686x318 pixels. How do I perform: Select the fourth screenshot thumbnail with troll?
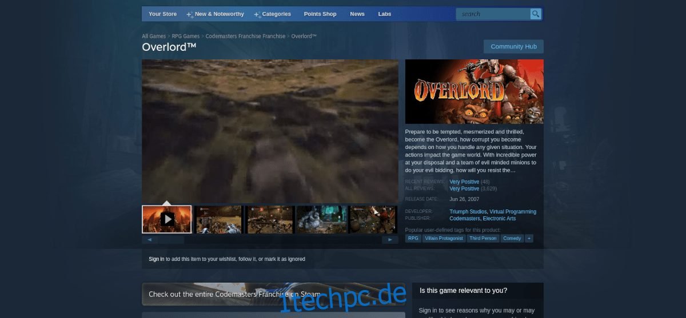pos(322,219)
